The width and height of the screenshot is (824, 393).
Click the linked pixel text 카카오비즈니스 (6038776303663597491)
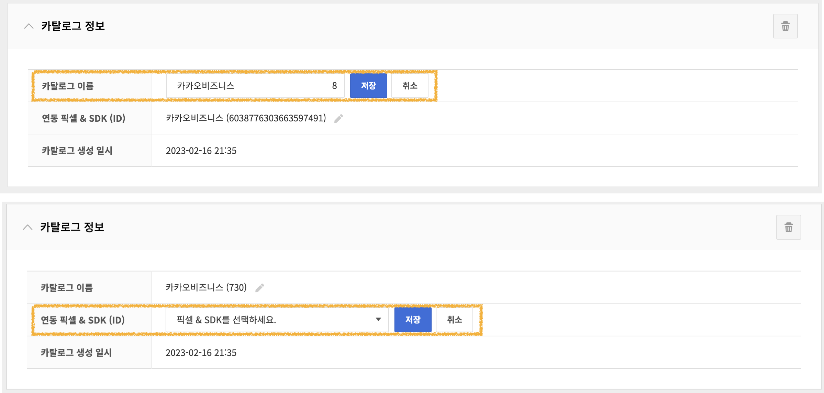pyautogui.click(x=246, y=118)
